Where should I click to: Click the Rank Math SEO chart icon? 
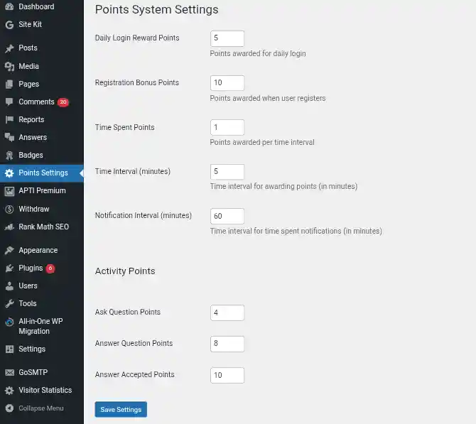pos(9,227)
